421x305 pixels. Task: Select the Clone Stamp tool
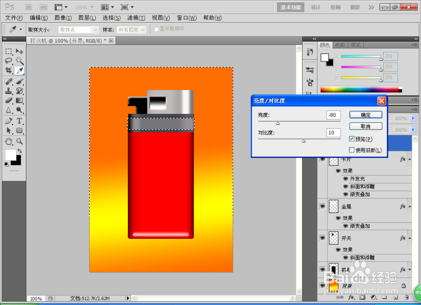(x=8, y=91)
